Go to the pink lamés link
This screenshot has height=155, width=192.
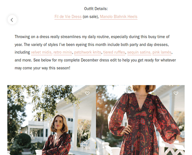162,52
